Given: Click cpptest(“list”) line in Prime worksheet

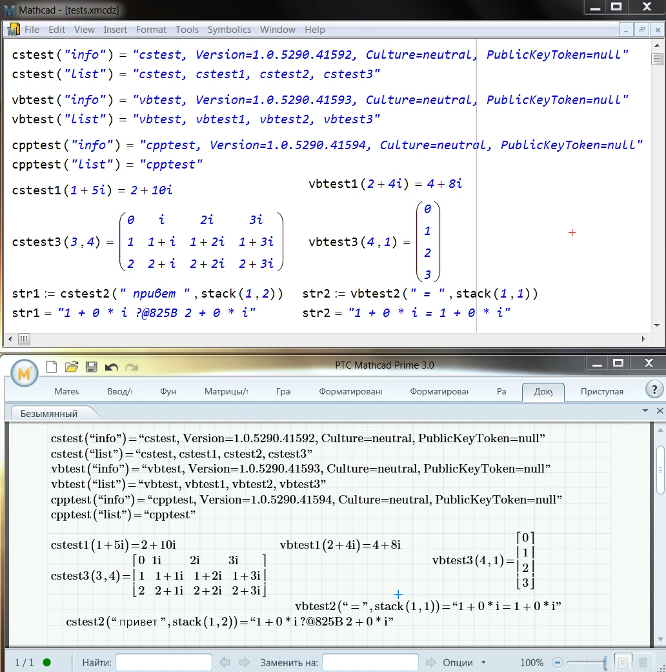Looking at the screenshot, I should (123, 514).
